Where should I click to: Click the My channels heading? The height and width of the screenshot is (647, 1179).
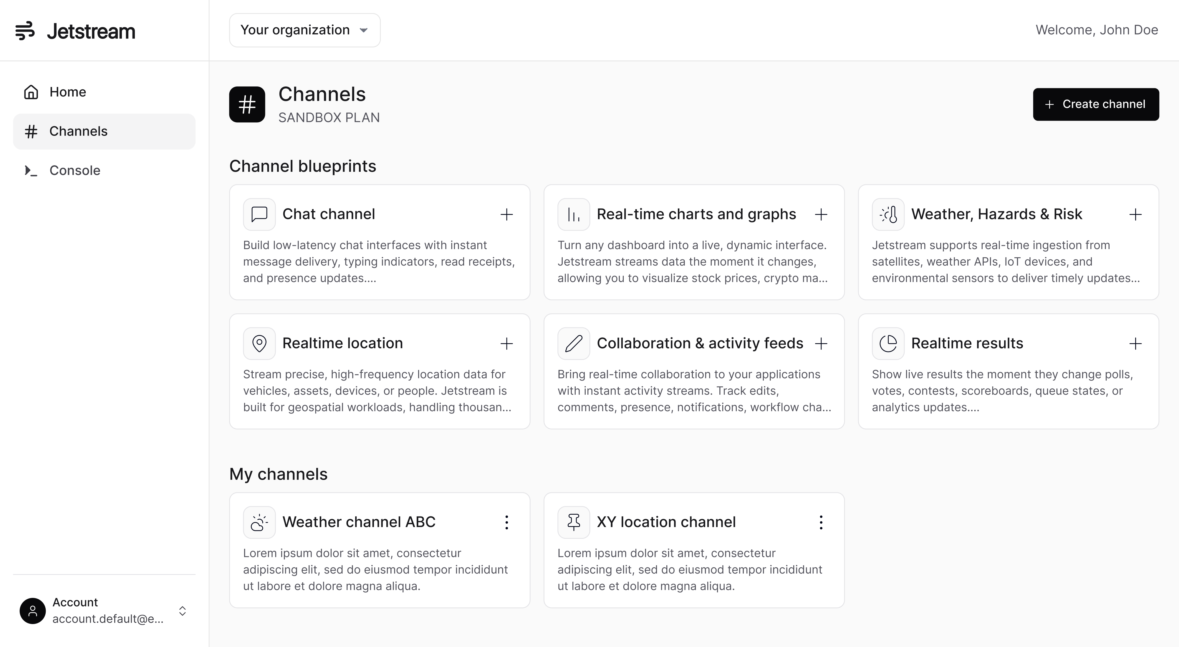click(x=278, y=474)
